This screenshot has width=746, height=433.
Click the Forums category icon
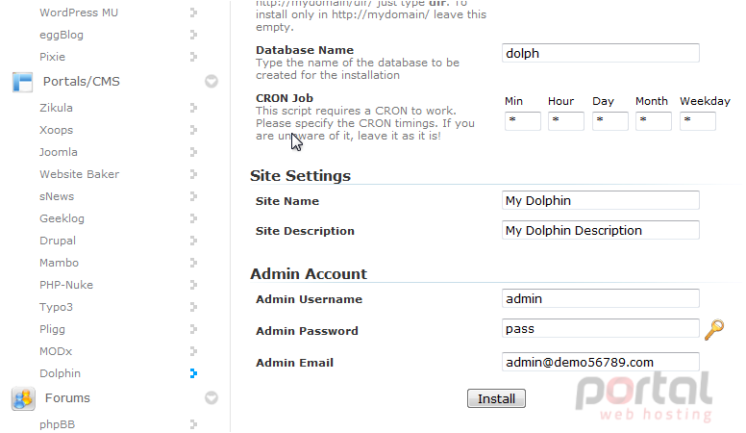[x=23, y=398]
